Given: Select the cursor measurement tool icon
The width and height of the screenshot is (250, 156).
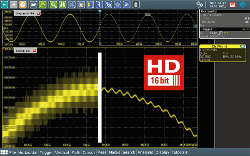Looking at the screenshot, I should 72,5.
